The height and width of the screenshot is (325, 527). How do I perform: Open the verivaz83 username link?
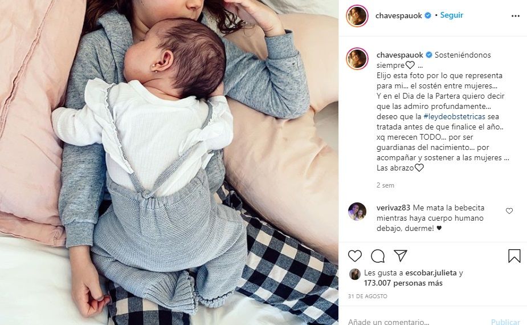click(x=393, y=208)
